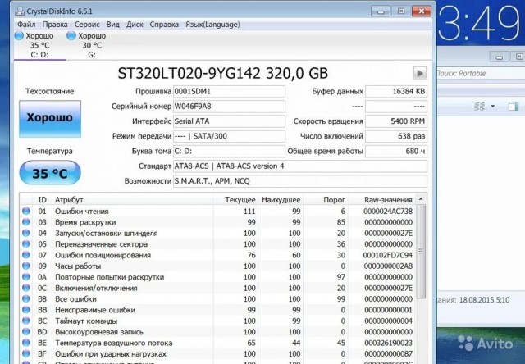Click the 35 °C temperature button
Image resolution: width=525 pixels, height=364 pixels.
point(50,173)
